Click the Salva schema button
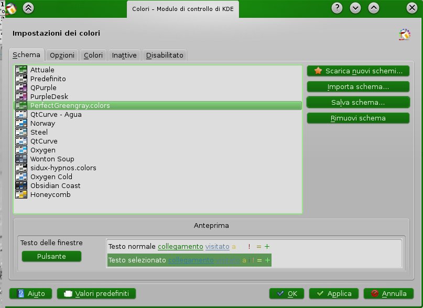Viewport: 423px width, 308px height. click(x=358, y=102)
